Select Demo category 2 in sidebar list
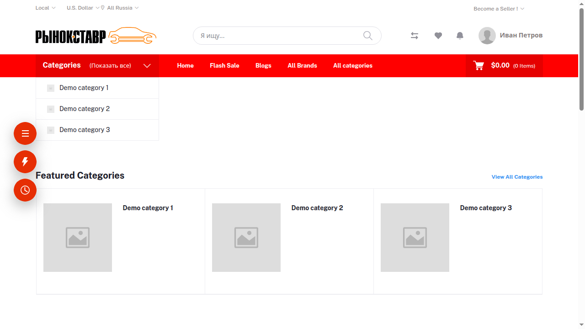The image size is (585, 329). [x=97, y=109]
